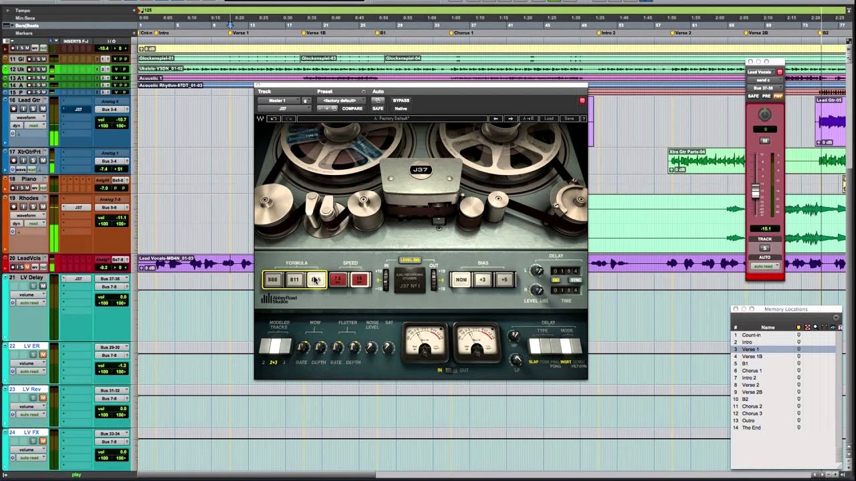Image resolution: width=856 pixels, height=481 pixels.
Task: Record-enable the 19 Rhodes track
Action: coord(13,207)
